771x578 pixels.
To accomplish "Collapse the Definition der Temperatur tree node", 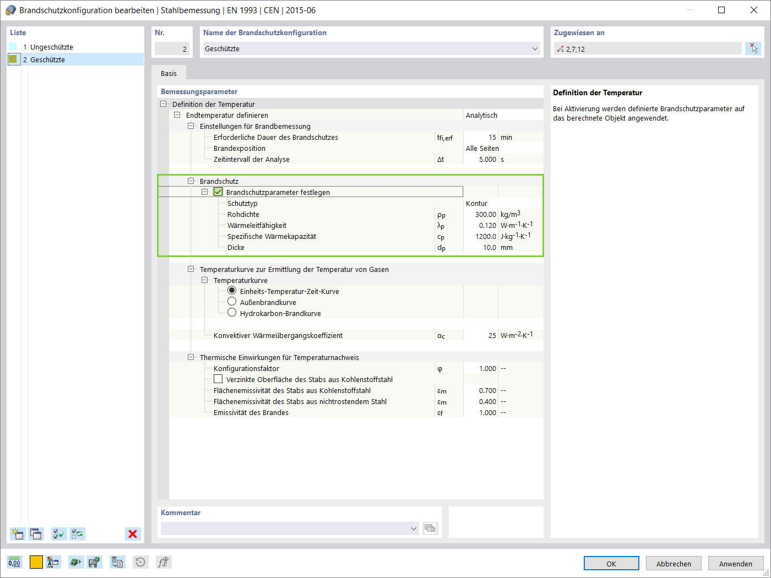I will 163,104.
